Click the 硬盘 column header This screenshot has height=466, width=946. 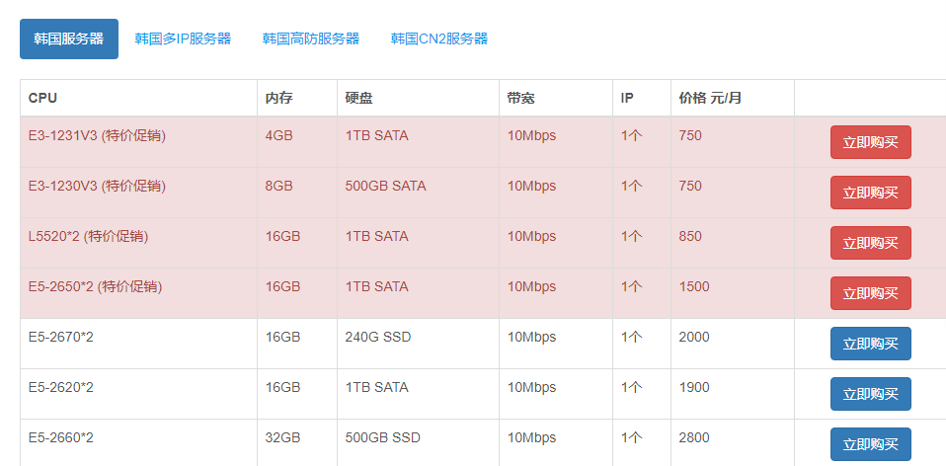[x=358, y=98]
